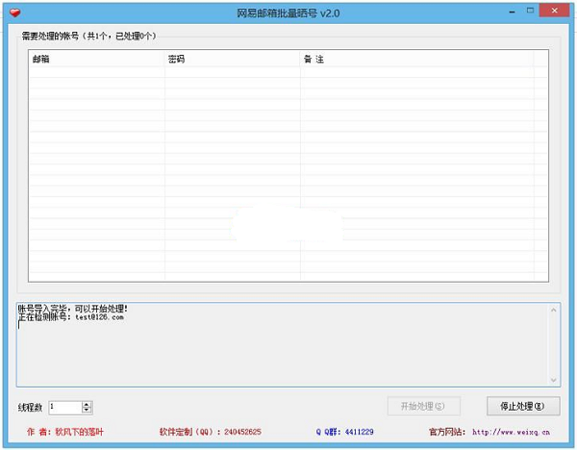Image resolution: width=577 pixels, height=450 pixels.
Task: Click the window title 网易邮箱批量晒号 v2.0
Action: 288,13
